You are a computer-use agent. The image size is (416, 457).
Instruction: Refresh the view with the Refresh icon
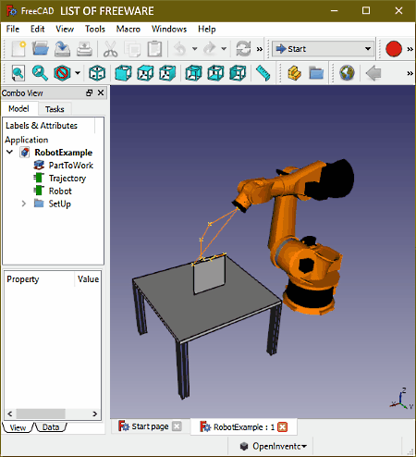[x=243, y=49]
